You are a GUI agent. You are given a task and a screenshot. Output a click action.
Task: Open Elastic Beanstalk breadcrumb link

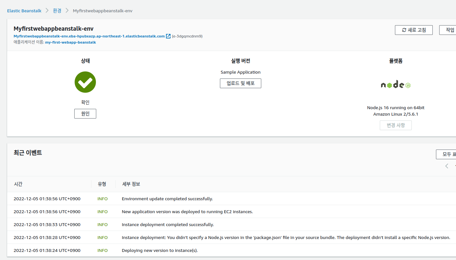24,11
